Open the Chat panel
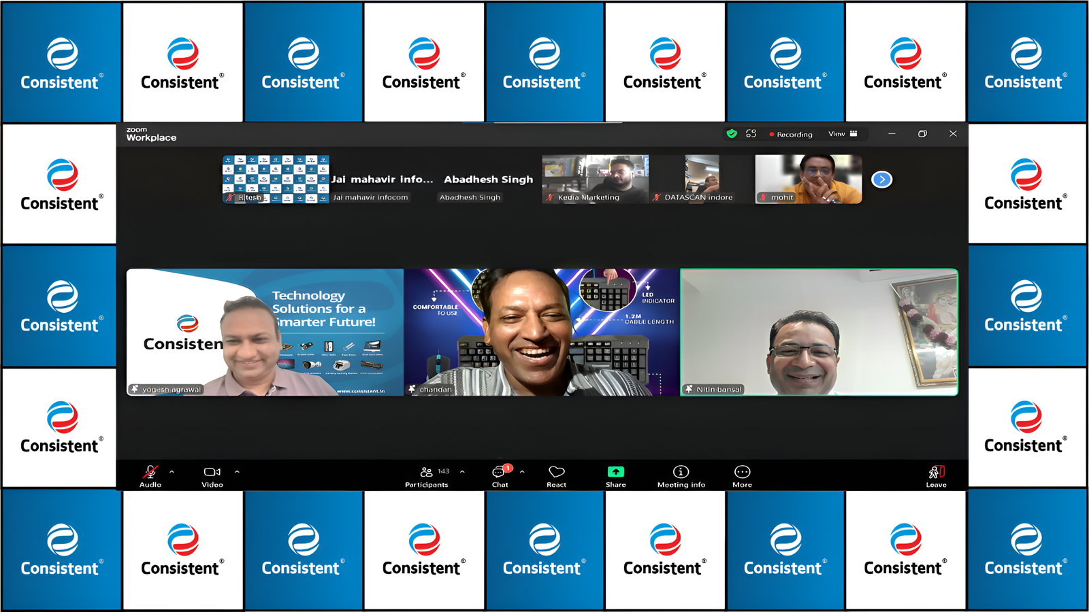Image resolution: width=1089 pixels, height=612 pixels. pyautogui.click(x=500, y=473)
